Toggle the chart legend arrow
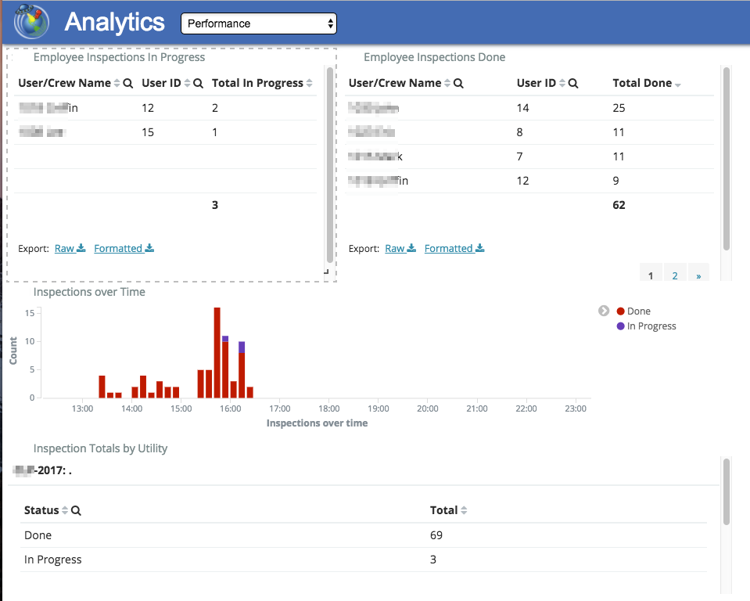 (x=604, y=311)
